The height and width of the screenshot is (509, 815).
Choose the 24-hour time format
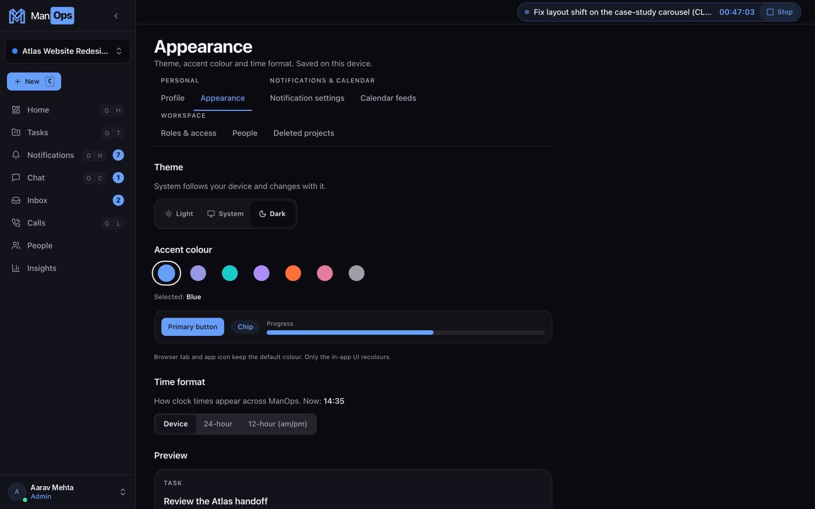[218, 424]
